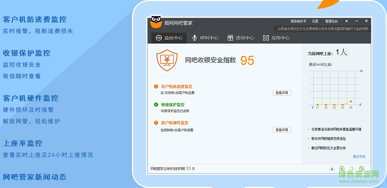Screen dimensions: 387x188
Task: View details for 客户机防逃费监控
Action: pos(282,93)
